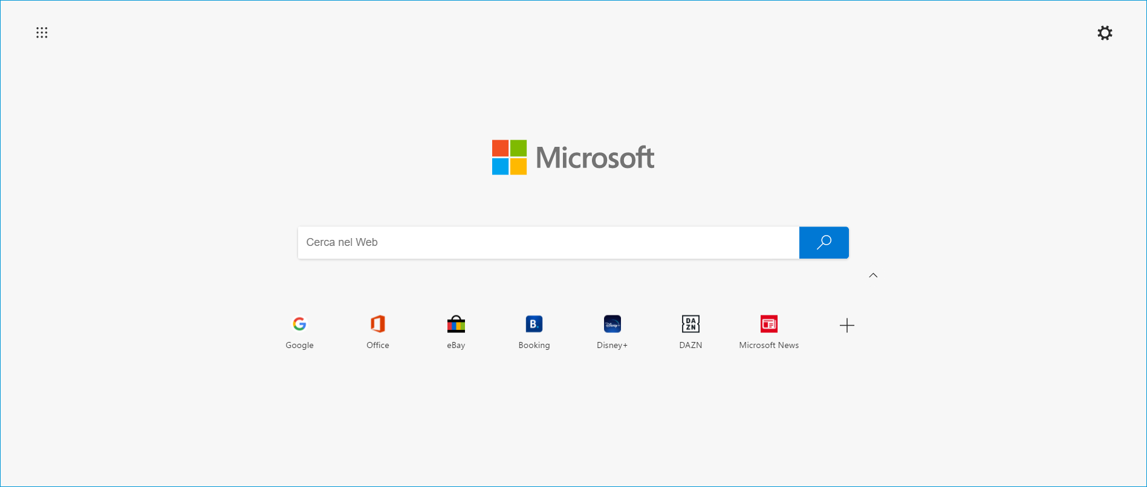Screen dimensions: 1147x487
Task: Open the eBay quick link
Action: coord(456,332)
